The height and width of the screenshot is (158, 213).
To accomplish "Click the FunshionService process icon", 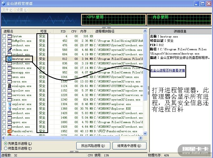I will (10, 131).
